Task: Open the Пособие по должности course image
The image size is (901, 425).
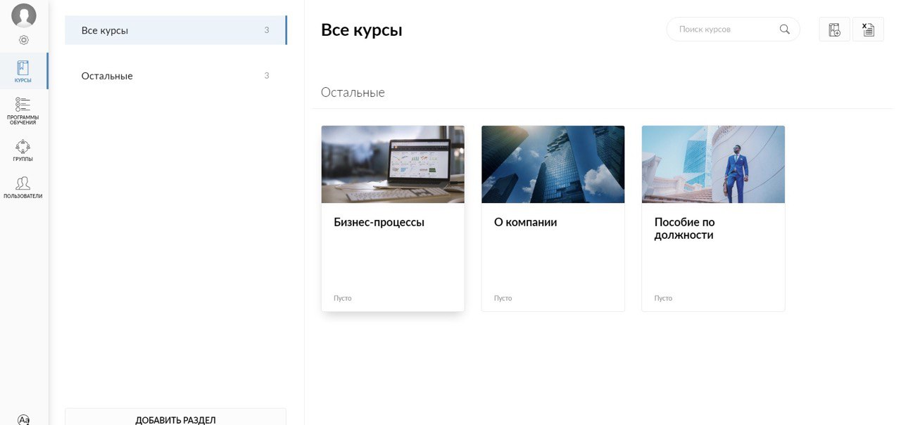Action: click(713, 164)
